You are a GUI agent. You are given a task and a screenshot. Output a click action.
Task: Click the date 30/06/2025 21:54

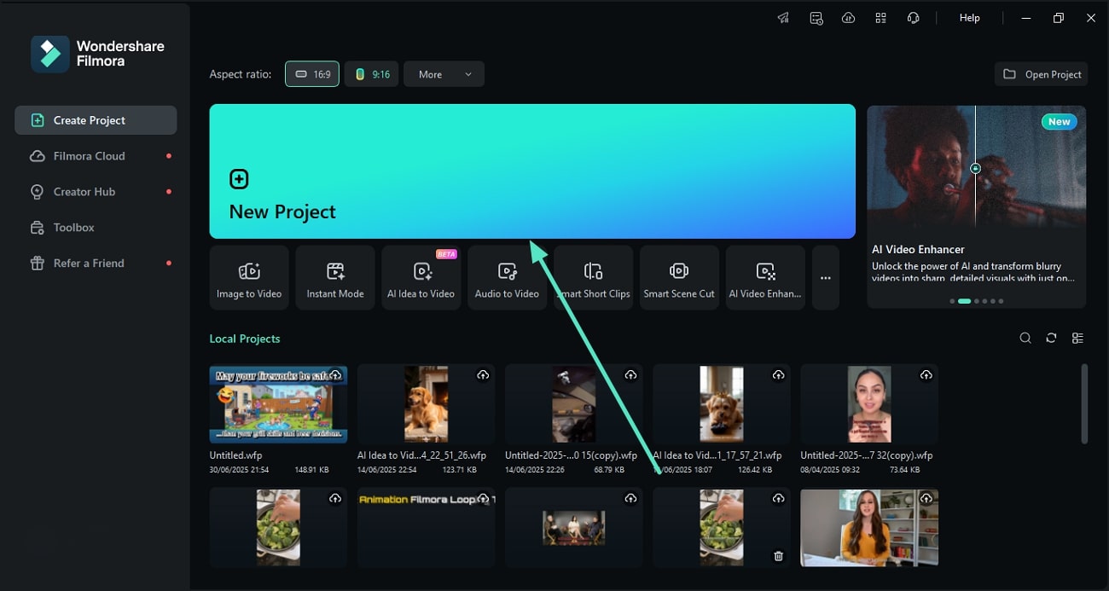pos(240,470)
